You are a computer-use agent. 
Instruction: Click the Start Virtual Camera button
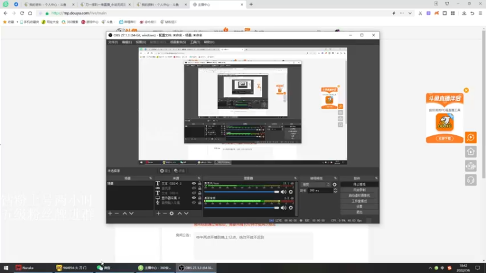tap(359, 195)
